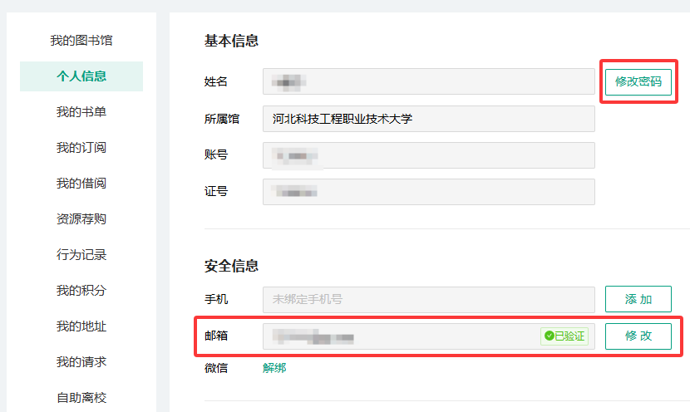Open 资源荐购 menu item

pos(81,219)
